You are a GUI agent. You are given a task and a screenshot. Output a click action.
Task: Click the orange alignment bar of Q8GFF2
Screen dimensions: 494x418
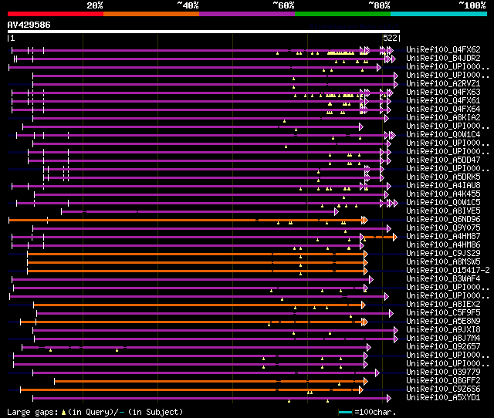(x=211, y=382)
